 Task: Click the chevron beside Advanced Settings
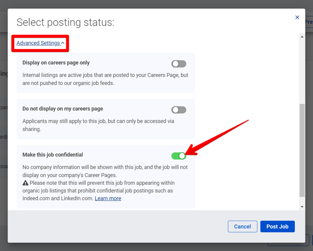click(x=63, y=43)
